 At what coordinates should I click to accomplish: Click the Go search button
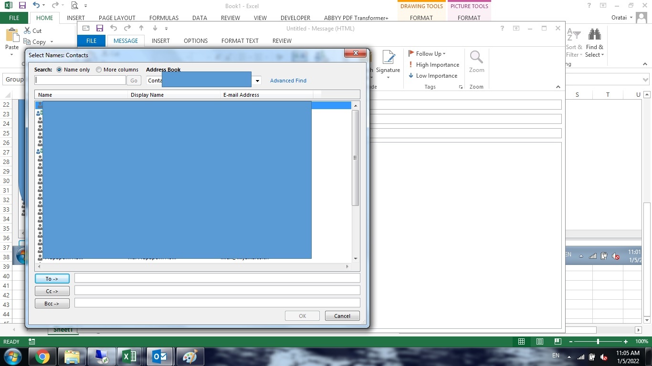point(134,81)
